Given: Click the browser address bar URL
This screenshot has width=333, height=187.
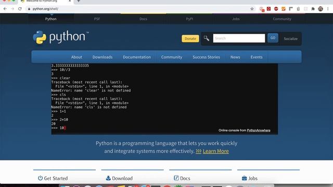Looking at the screenshot, I should coord(45,9).
